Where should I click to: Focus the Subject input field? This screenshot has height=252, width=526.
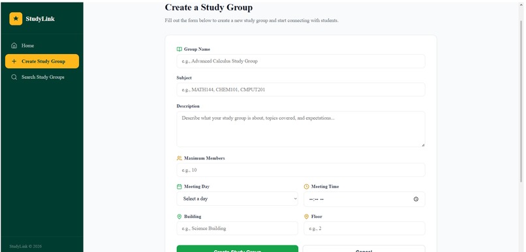(301, 90)
